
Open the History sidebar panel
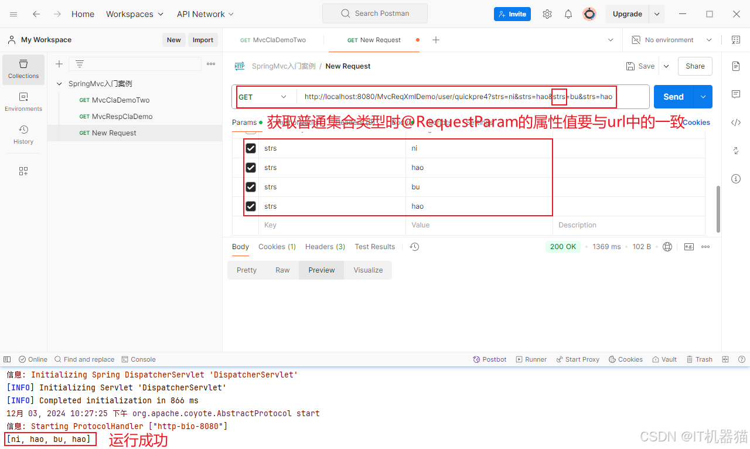pos(23,135)
